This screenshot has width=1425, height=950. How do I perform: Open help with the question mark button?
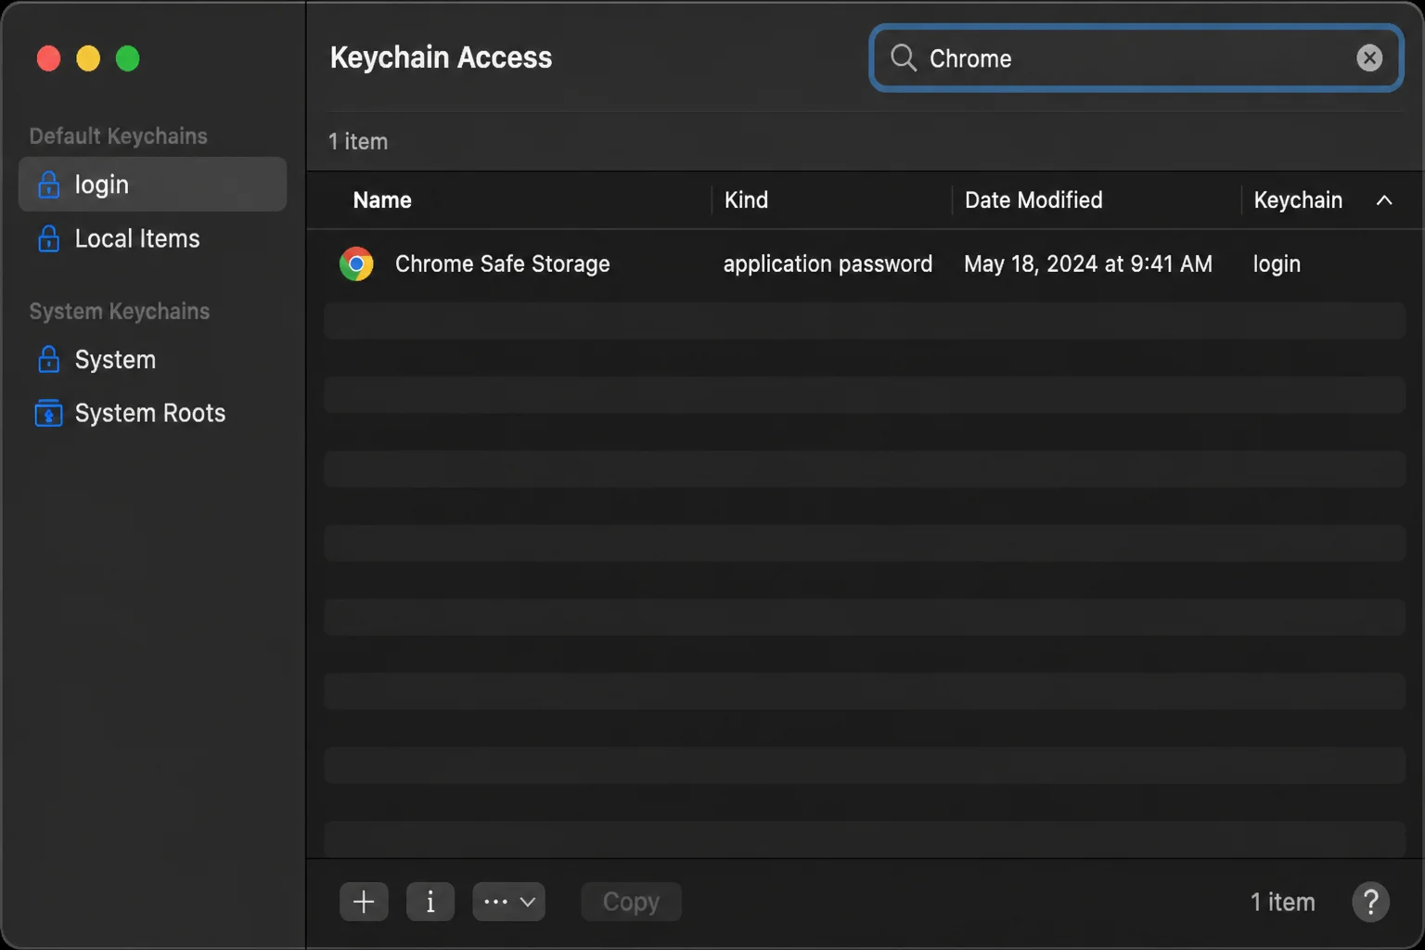[x=1370, y=902]
